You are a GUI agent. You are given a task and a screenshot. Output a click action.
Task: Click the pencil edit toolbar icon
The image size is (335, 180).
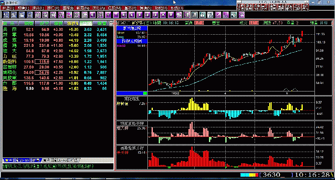218,15
